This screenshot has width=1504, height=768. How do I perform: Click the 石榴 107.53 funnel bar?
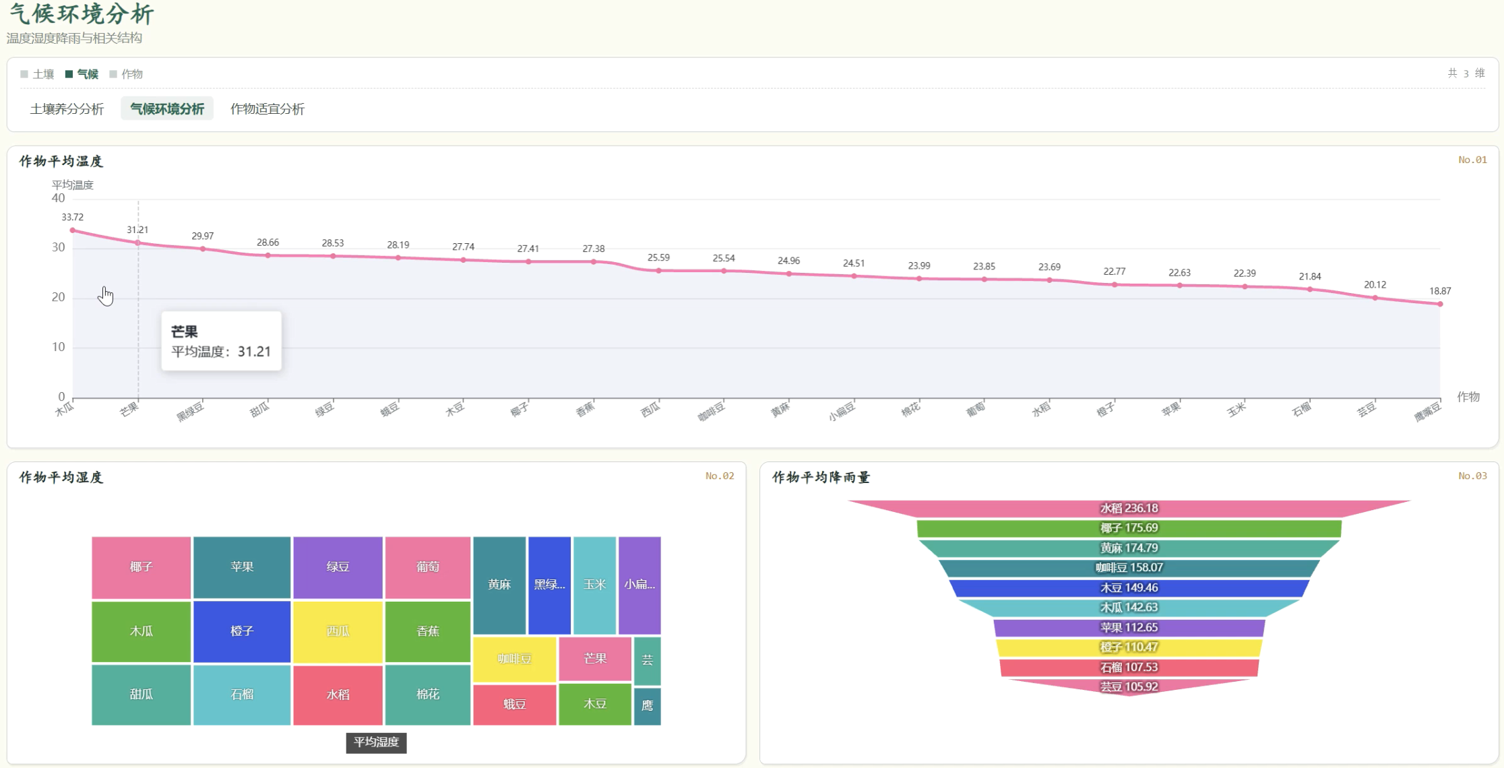[x=1129, y=668]
